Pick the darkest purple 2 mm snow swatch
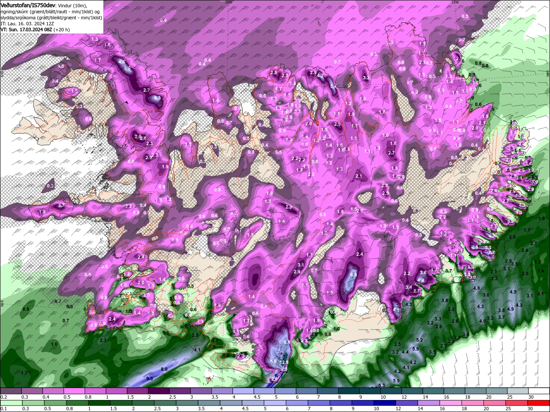Screen dimensions: 550x412 click(x=158, y=391)
